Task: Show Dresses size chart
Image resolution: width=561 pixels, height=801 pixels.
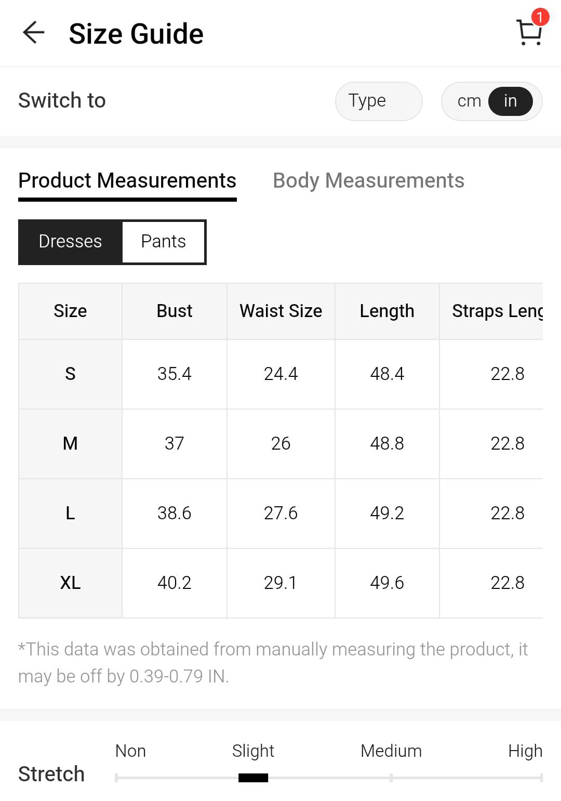Action: (x=71, y=242)
